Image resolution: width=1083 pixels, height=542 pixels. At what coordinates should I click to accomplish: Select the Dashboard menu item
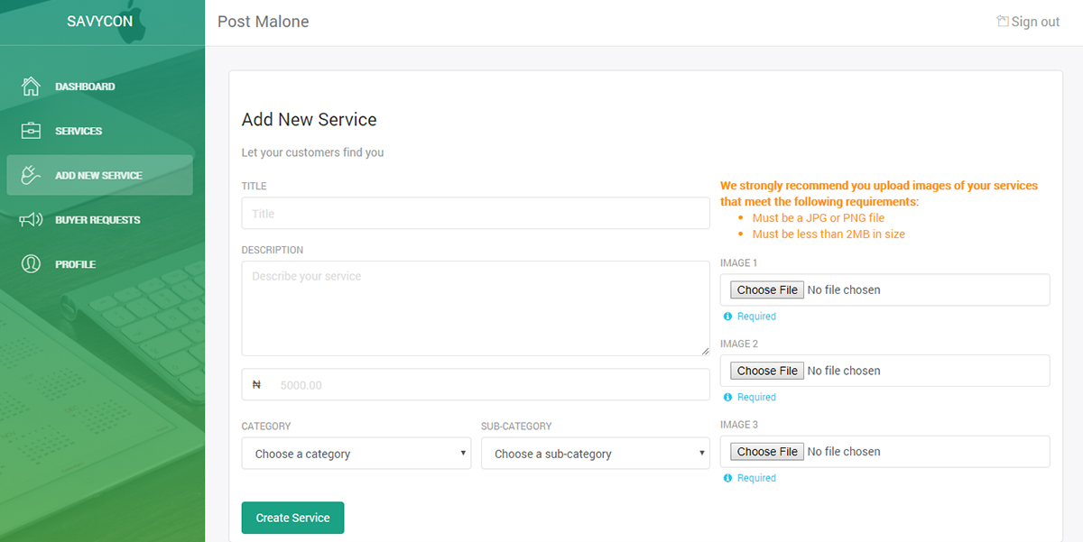tap(99, 87)
